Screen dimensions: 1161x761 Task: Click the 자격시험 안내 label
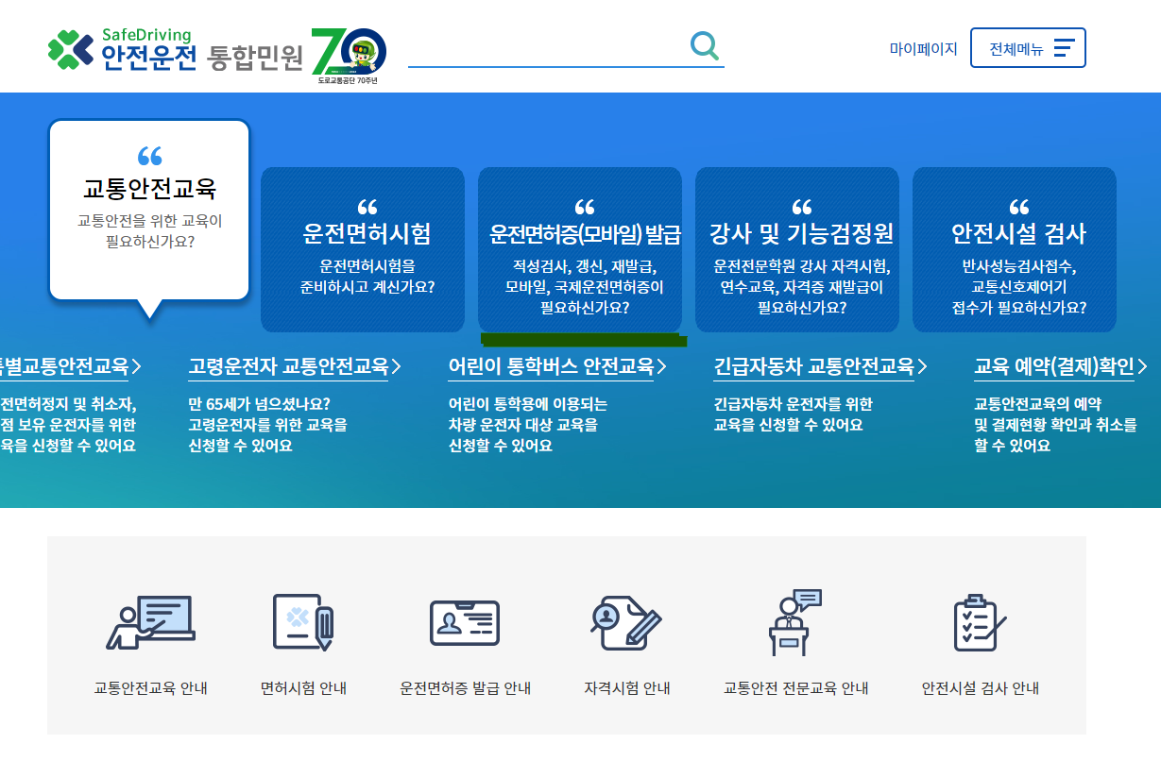(626, 688)
